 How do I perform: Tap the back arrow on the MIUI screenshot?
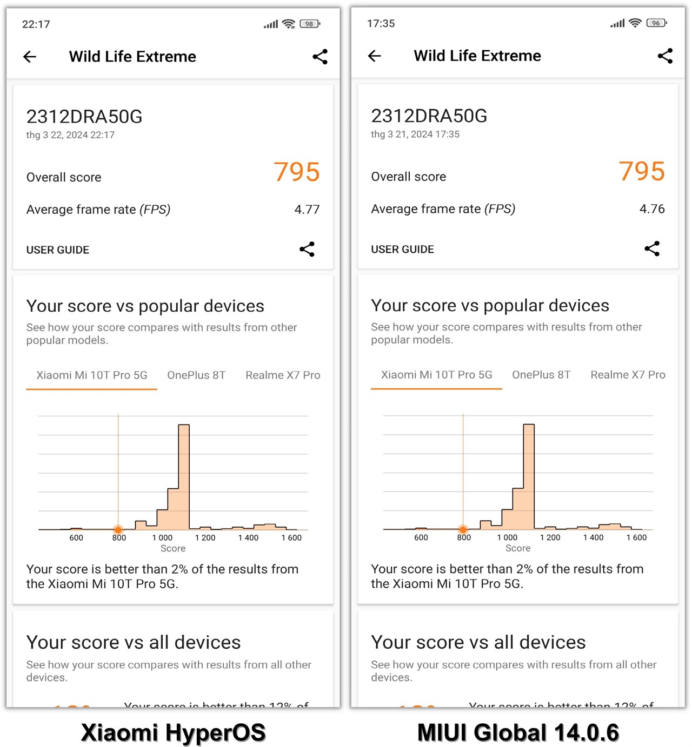[374, 56]
